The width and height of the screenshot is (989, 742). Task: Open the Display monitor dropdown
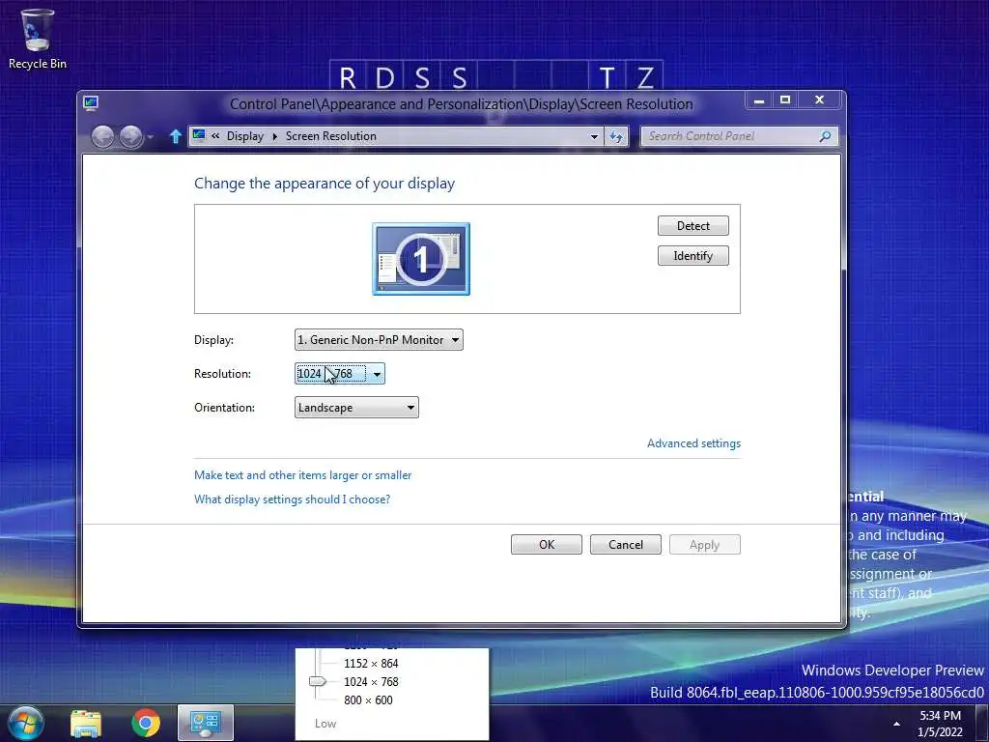379,339
